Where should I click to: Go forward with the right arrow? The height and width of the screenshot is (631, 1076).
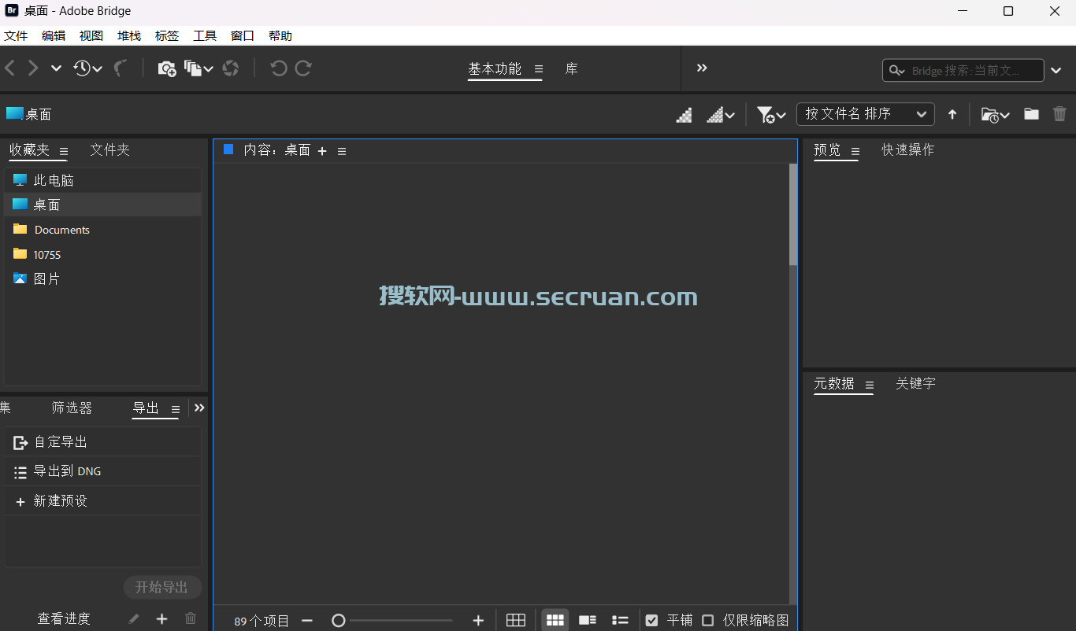point(33,68)
